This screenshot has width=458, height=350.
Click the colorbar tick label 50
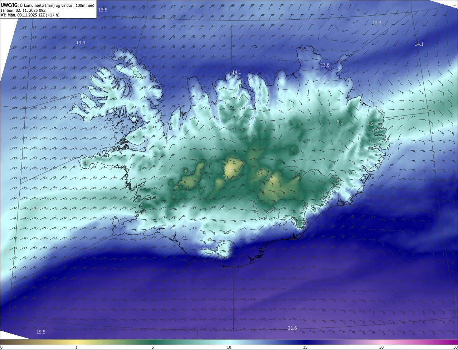455,347
